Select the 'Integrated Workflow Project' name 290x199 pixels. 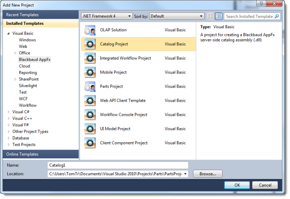click(126, 58)
